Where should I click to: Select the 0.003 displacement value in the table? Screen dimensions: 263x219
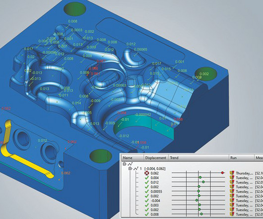tap(154, 205)
